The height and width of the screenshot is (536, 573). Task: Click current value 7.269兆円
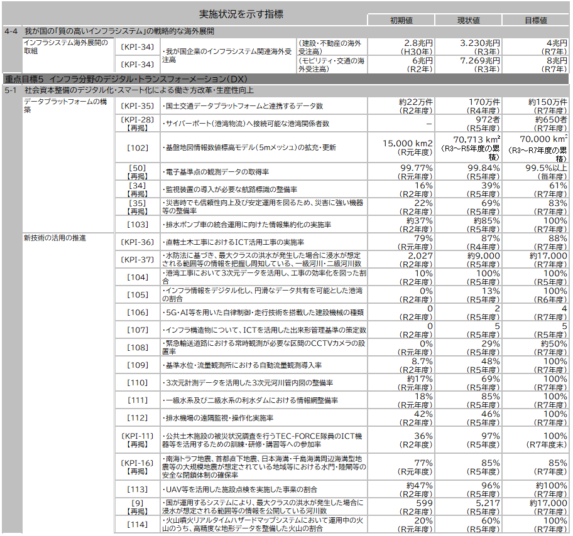coord(480,61)
